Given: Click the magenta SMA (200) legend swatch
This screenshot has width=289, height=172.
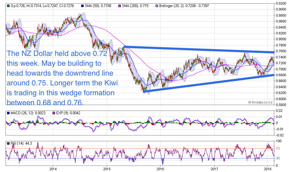Looking at the screenshot, I should point(120,6).
